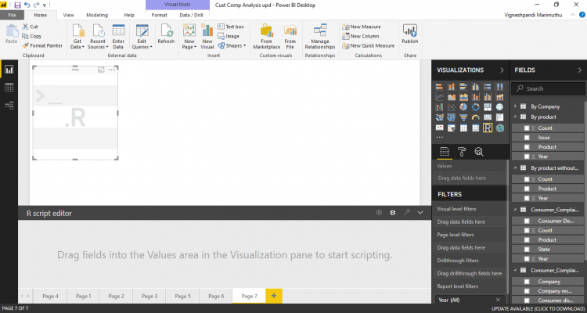Check the Issue field checkbox
This screenshot has height=313, width=587.
527,137
